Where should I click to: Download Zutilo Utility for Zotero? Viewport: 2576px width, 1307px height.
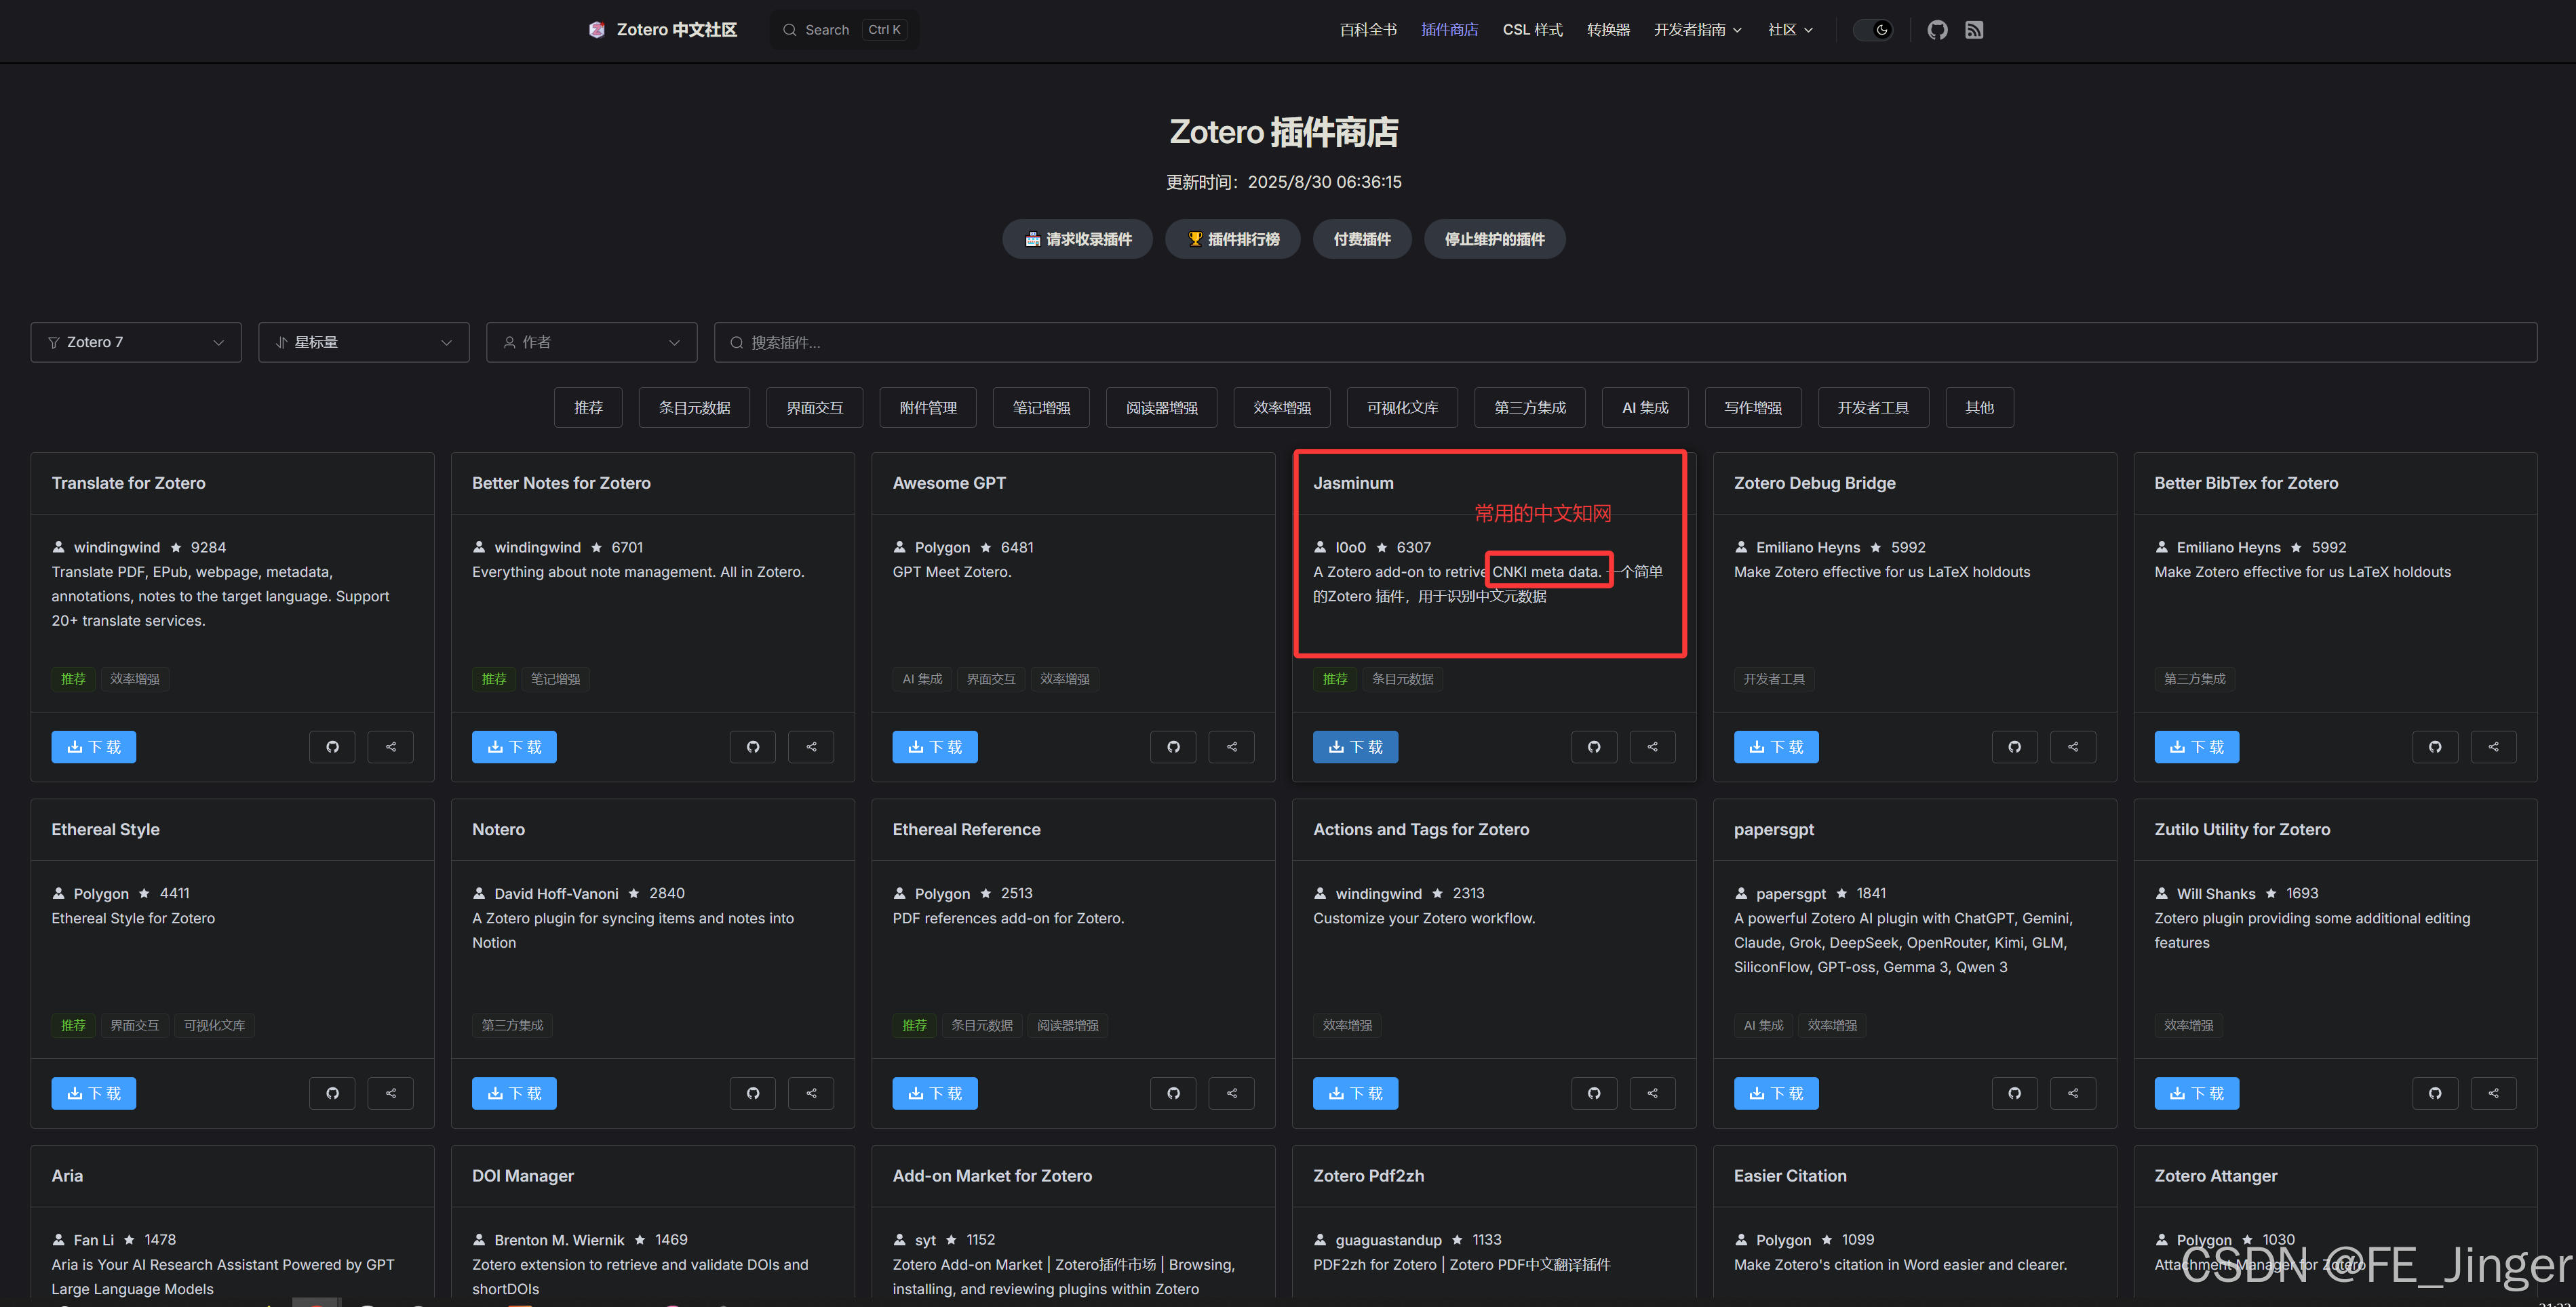2196,1093
